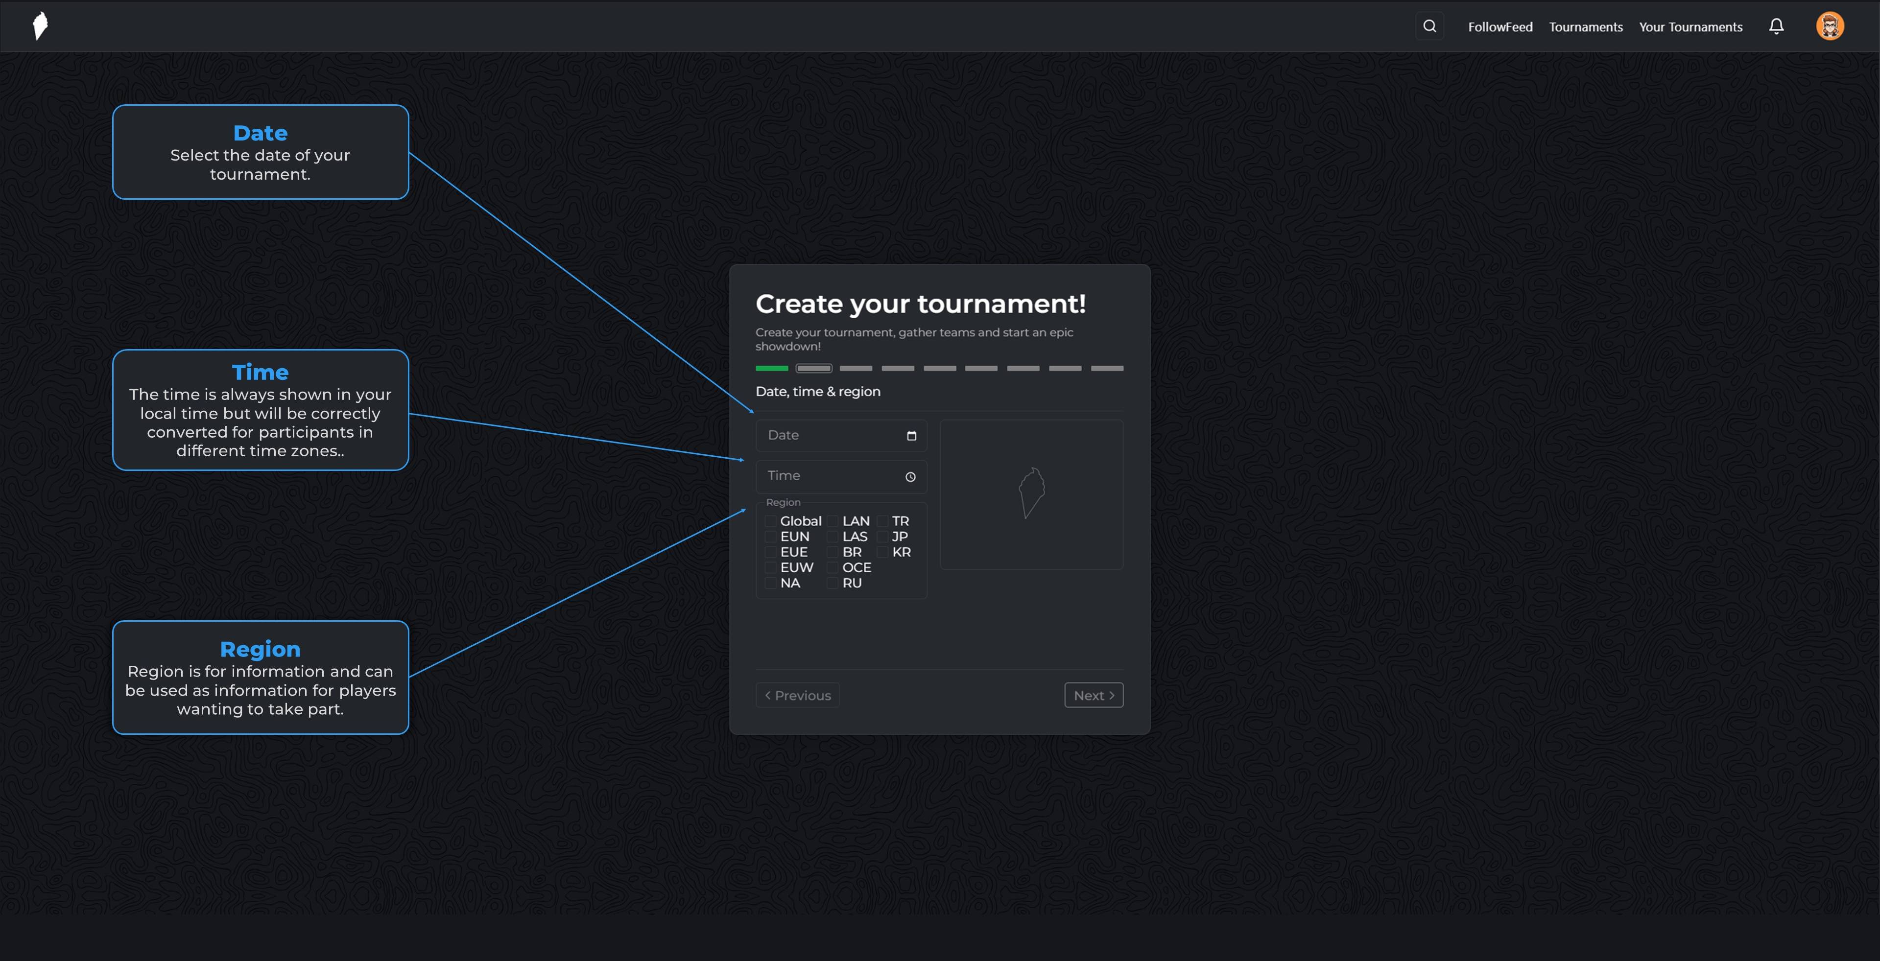Select the OCE region checkbox

832,568
